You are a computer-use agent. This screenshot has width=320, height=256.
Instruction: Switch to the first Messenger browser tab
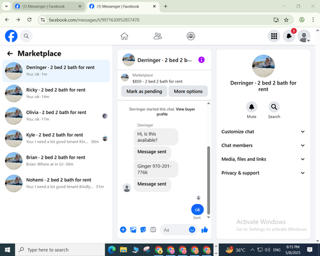49,6
